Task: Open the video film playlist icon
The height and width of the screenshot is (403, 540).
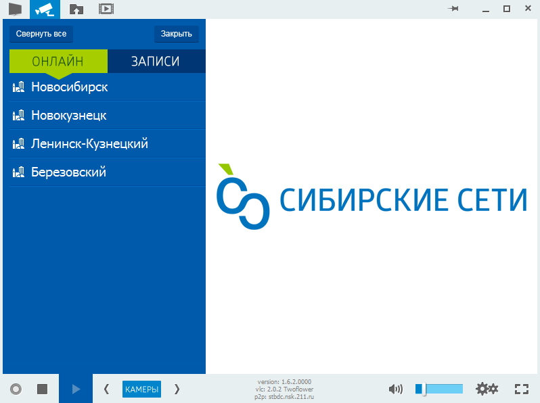Action: click(x=106, y=9)
